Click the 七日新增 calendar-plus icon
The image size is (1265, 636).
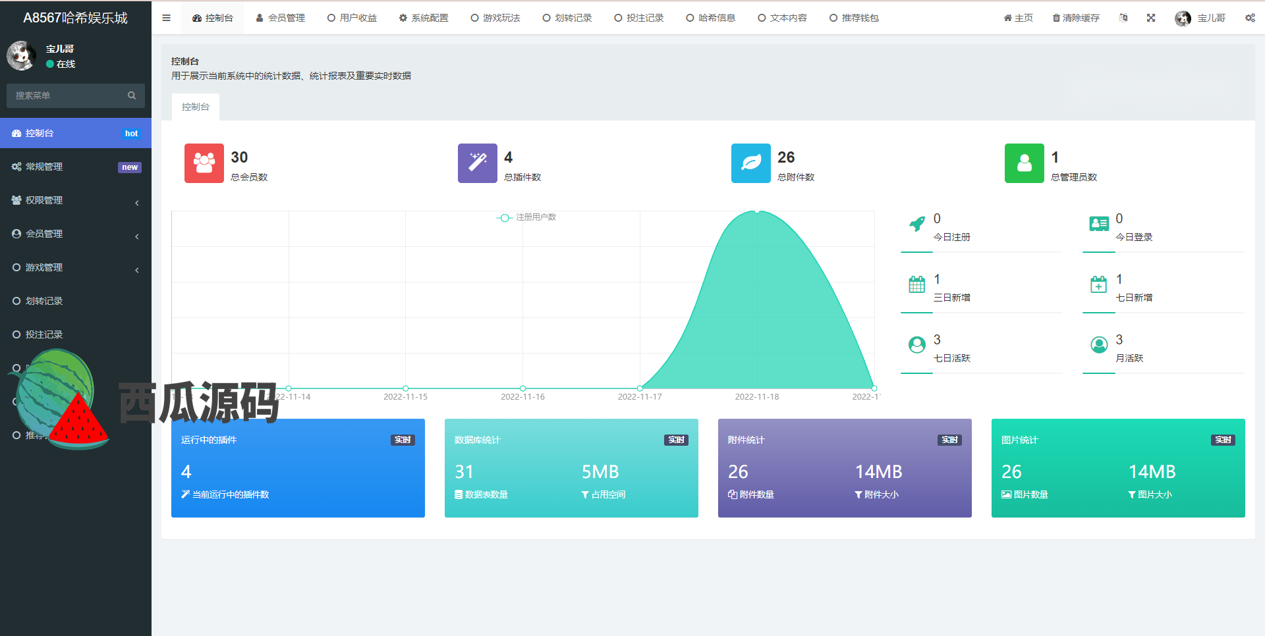click(x=1099, y=284)
